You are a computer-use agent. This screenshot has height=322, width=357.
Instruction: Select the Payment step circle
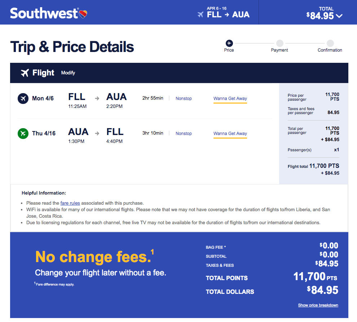(279, 43)
